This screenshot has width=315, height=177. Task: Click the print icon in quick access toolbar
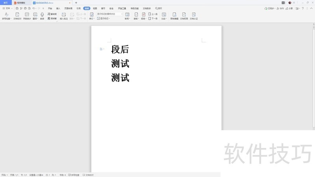[25, 8]
